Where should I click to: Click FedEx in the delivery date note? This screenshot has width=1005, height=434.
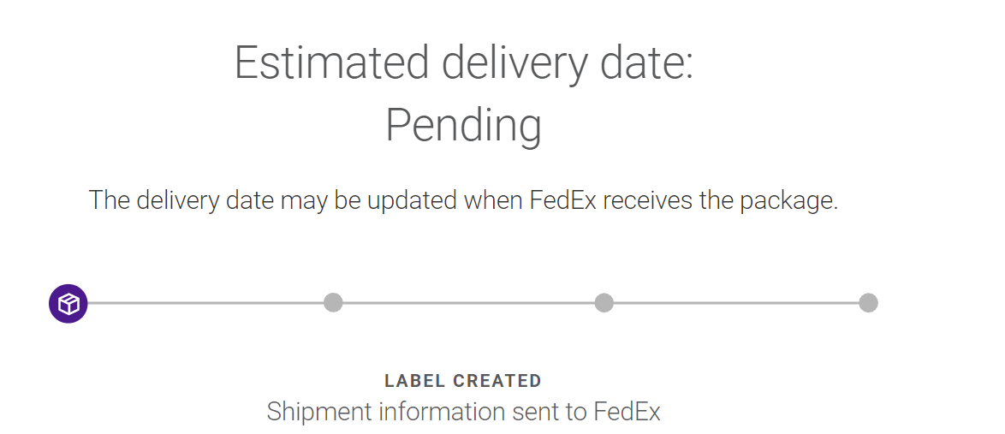563,200
